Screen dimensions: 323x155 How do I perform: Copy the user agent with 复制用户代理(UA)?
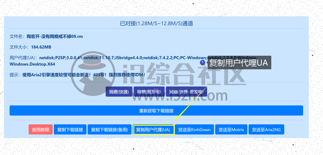[153, 130]
